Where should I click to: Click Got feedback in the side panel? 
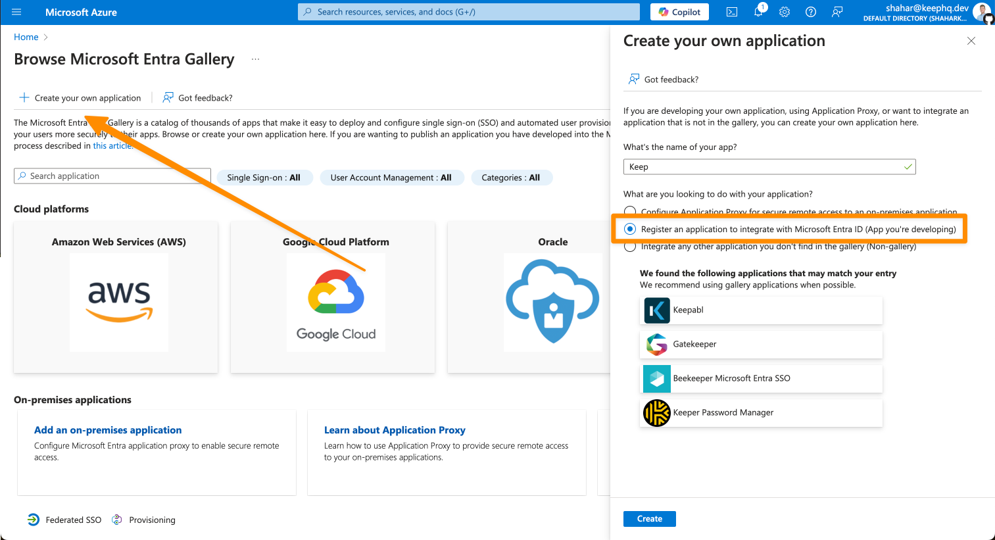(664, 80)
